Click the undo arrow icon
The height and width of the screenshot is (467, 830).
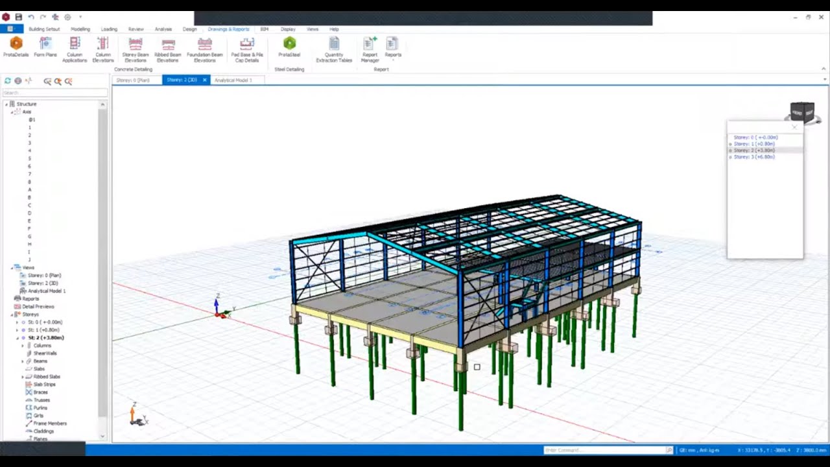(30, 17)
